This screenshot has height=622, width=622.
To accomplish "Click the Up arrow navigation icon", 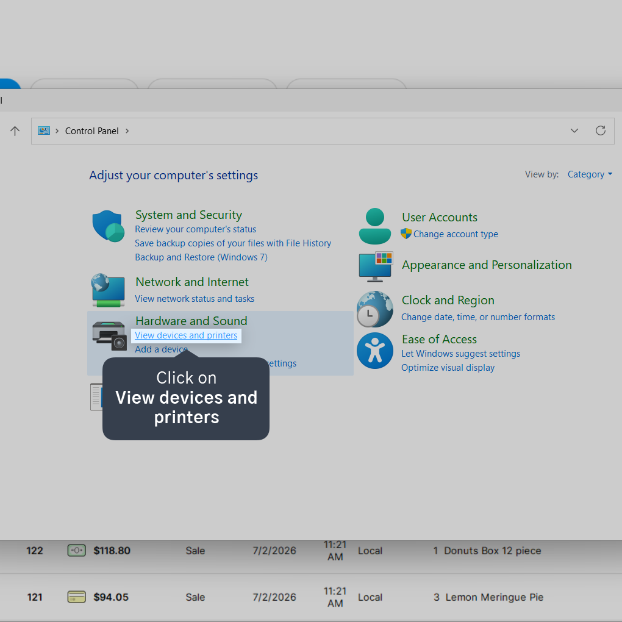I will 15,131.
